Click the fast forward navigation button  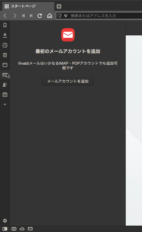(x=31, y=16)
